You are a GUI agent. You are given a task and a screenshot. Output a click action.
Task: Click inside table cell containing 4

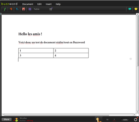coord(71,55)
